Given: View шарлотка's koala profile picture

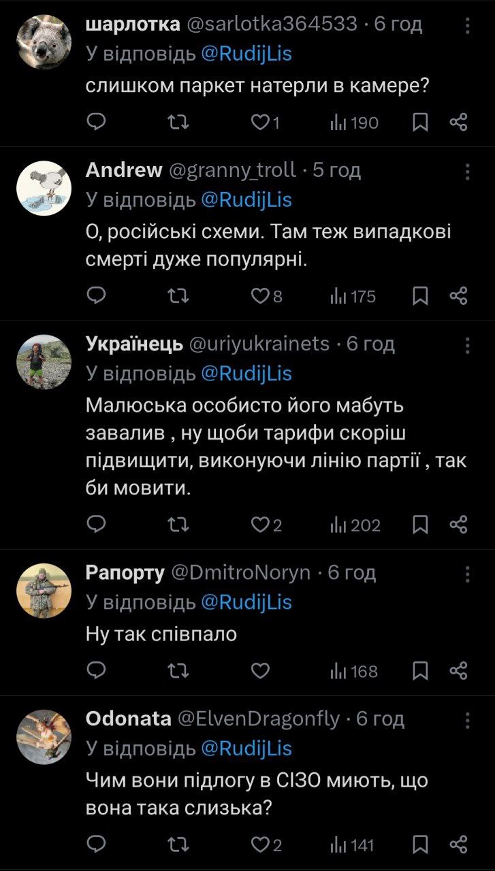Looking at the screenshot, I should (44, 42).
